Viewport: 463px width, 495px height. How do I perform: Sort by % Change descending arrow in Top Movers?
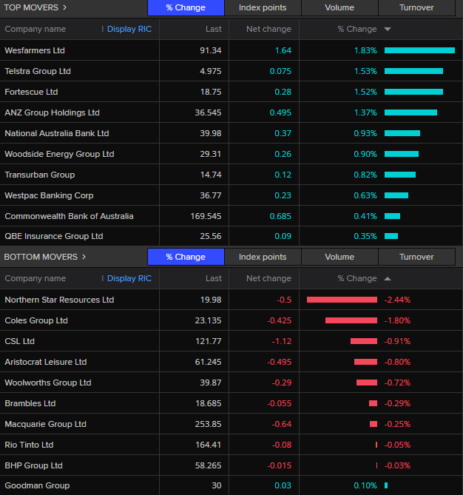click(x=388, y=29)
